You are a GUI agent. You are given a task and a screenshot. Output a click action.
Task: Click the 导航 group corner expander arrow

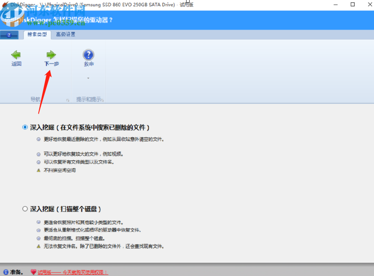pyautogui.click(x=68, y=99)
